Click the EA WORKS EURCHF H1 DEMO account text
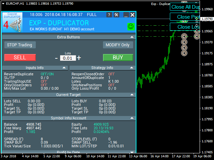The width and height of the screenshot is (214, 160). (62, 29)
